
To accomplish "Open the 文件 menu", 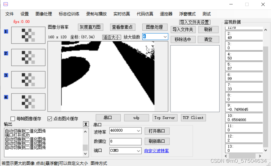I will [10, 14].
